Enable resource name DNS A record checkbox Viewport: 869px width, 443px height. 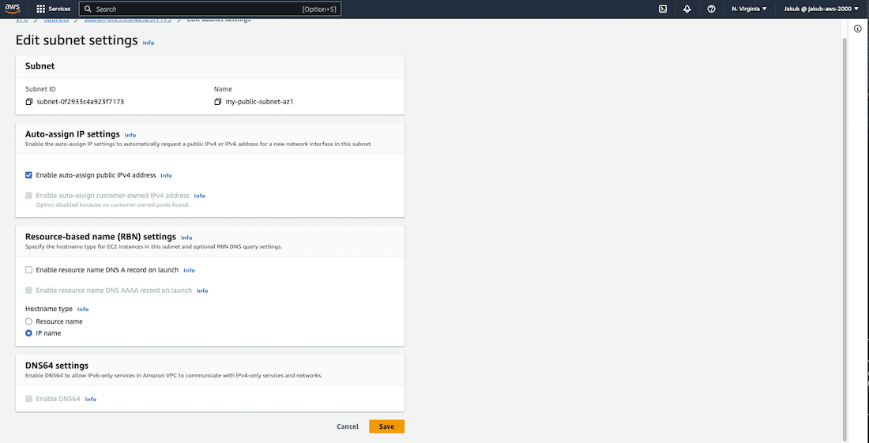coord(29,270)
